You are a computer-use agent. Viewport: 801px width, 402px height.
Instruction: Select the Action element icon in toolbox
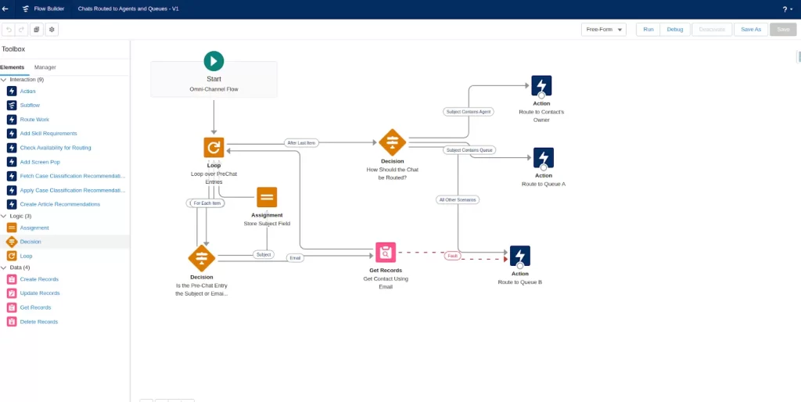coord(12,91)
